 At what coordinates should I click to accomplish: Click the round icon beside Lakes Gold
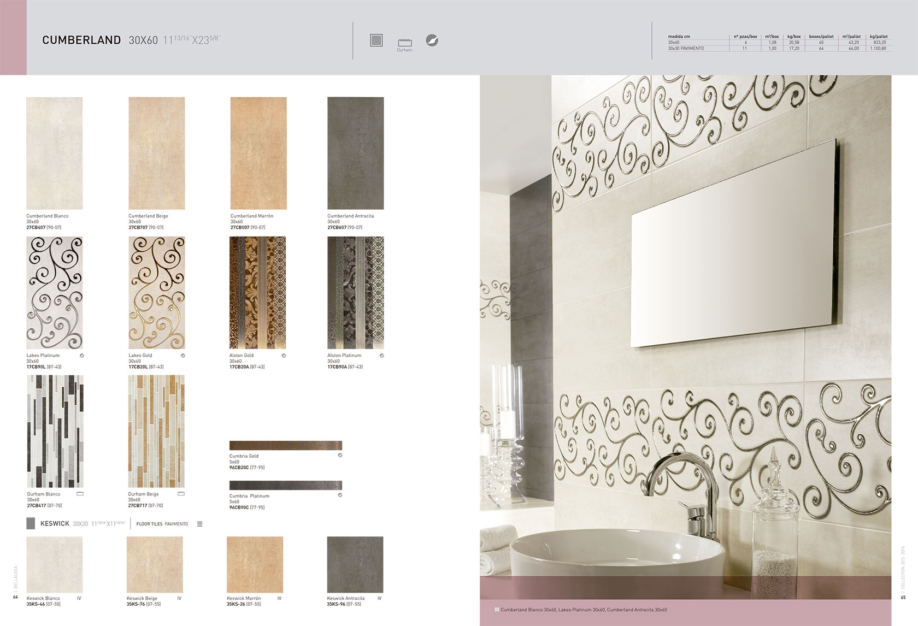pyautogui.click(x=183, y=356)
